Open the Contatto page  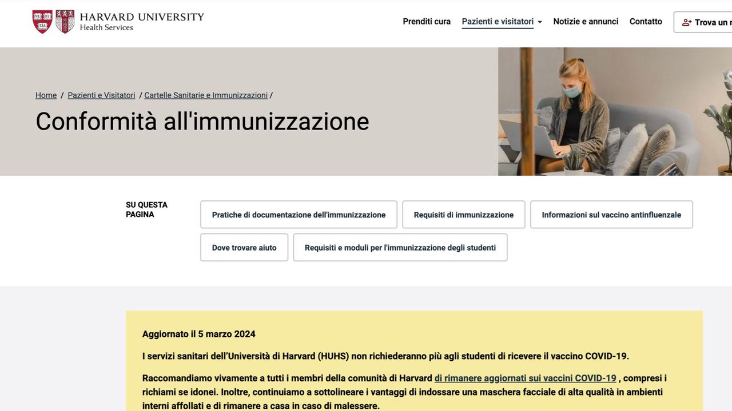tap(646, 22)
